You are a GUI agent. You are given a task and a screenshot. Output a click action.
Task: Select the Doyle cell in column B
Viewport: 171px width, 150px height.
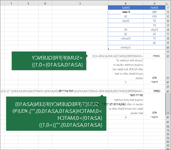126,21
